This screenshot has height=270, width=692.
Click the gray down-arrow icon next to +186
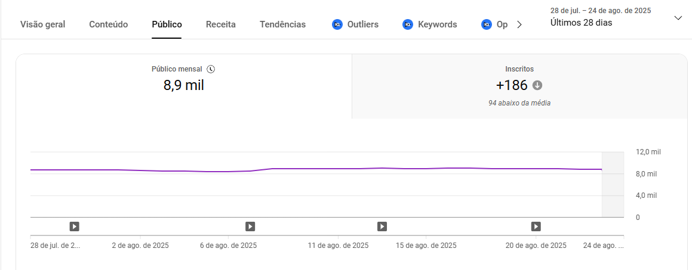tap(537, 85)
